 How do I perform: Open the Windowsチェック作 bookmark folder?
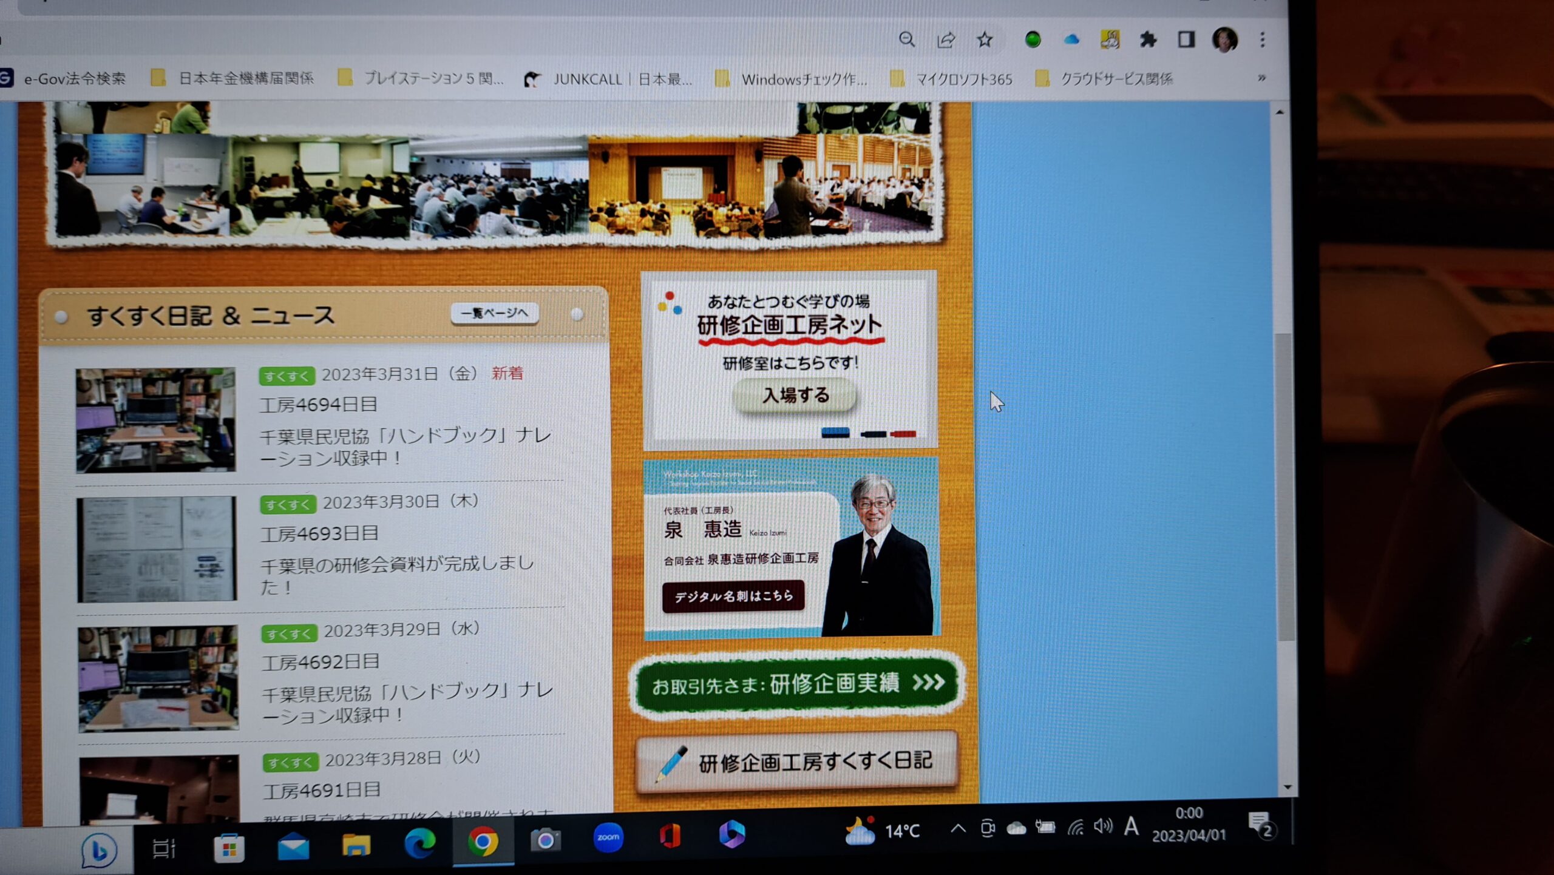pos(791,79)
